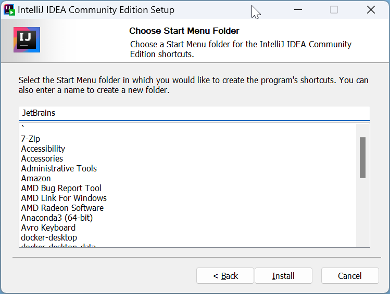Click the IntelliJ IDEA IJ logo in header
Screen dimensions: 390x294
click(27, 39)
